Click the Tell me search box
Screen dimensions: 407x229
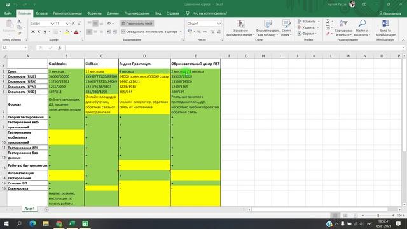coord(210,13)
